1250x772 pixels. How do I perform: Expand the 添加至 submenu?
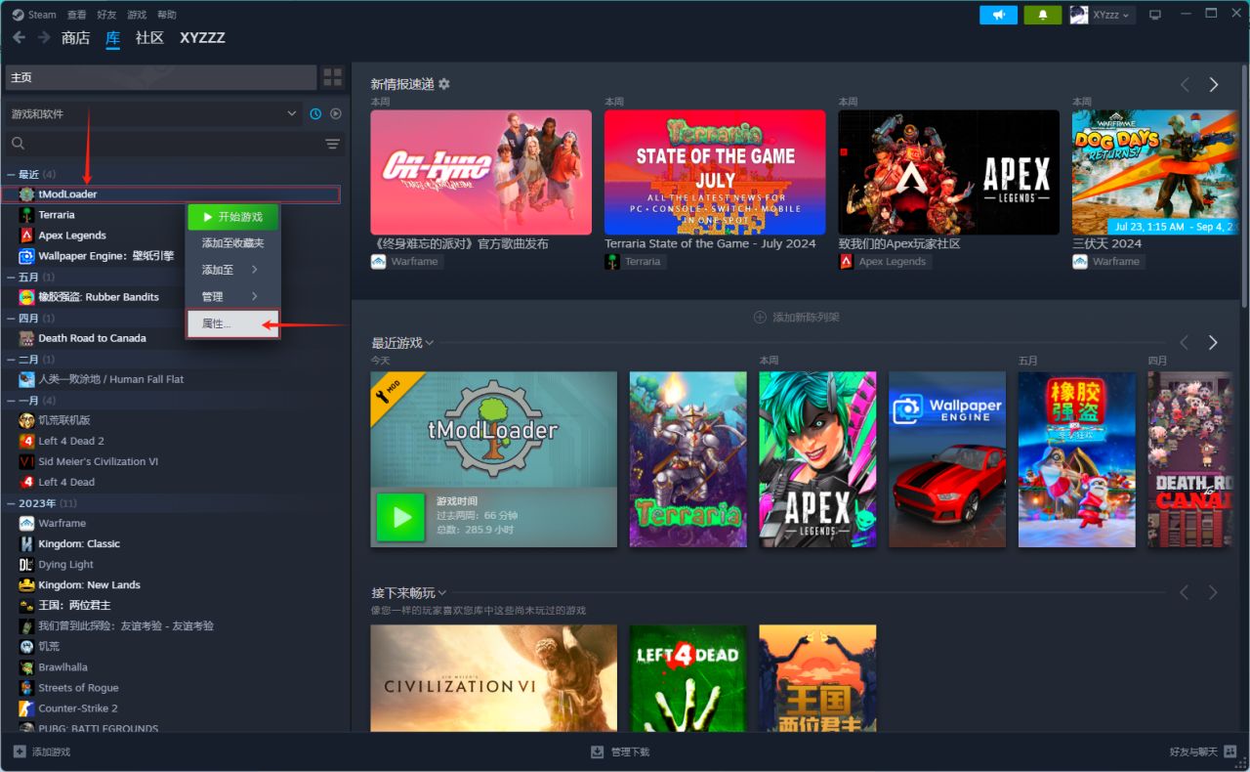(x=232, y=269)
